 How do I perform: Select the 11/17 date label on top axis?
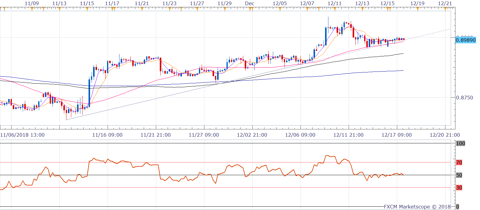(112, 3)
